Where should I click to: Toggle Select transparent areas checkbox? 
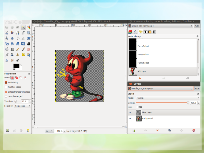tap(6, 92)
